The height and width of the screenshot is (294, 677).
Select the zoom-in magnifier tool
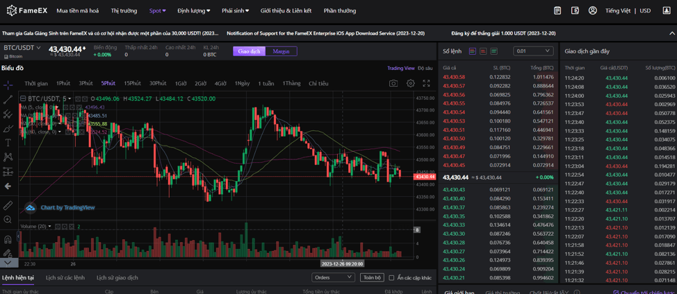pyautogui.click(x=8, y=220)
